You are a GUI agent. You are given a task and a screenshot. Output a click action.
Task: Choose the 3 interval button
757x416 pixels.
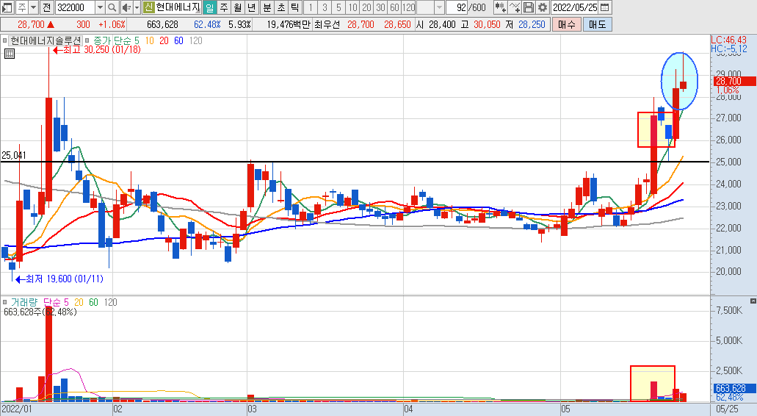coord(325,7)
